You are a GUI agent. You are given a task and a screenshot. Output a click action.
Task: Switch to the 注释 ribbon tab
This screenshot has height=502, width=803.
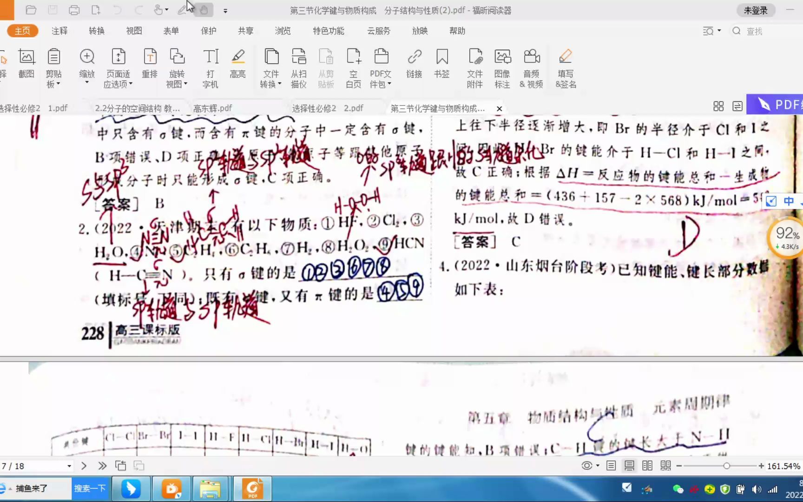pos(59,31)
